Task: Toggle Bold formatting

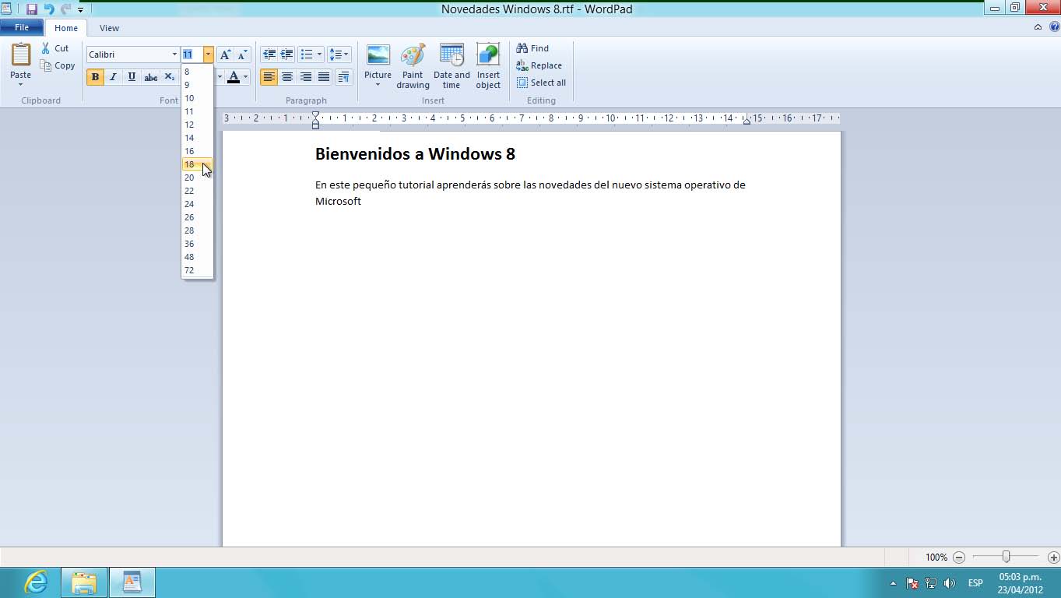Action: (95, 77)
